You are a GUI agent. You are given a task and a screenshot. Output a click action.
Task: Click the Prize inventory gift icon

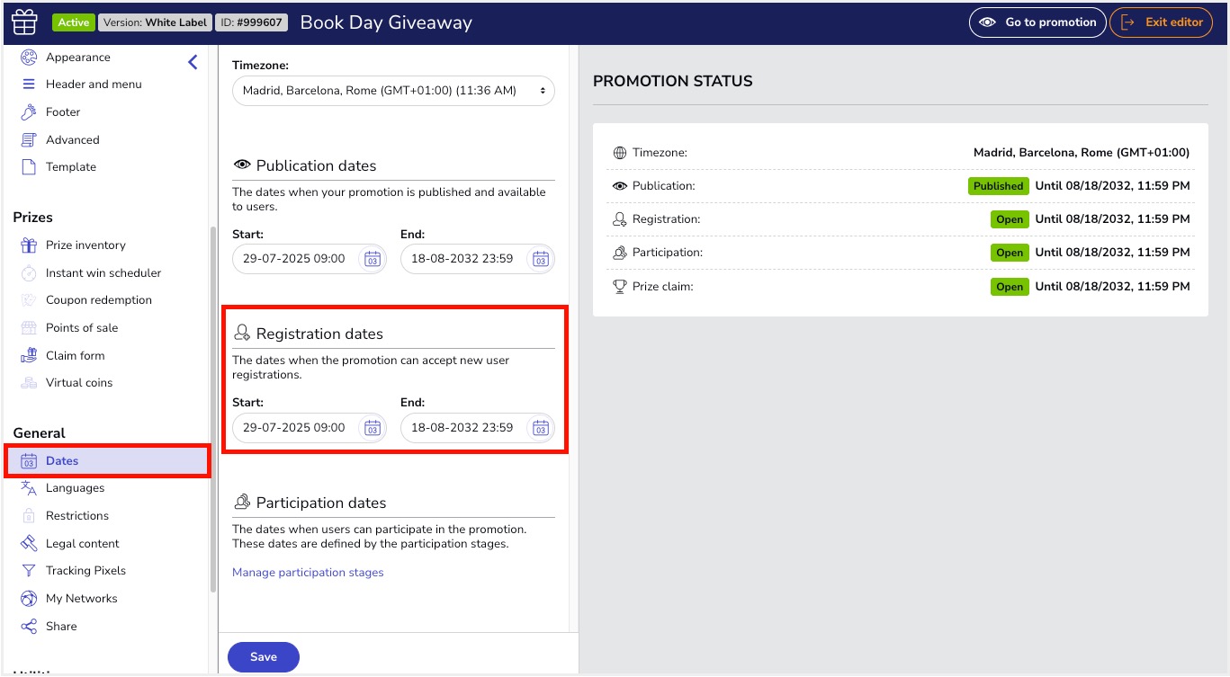pos(29,245)
